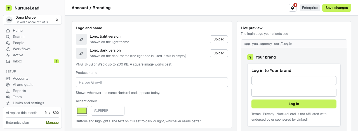Viewport: 358px width, 131px height.
Task: Click the light version logo placeholder icon
Action: 81,39
